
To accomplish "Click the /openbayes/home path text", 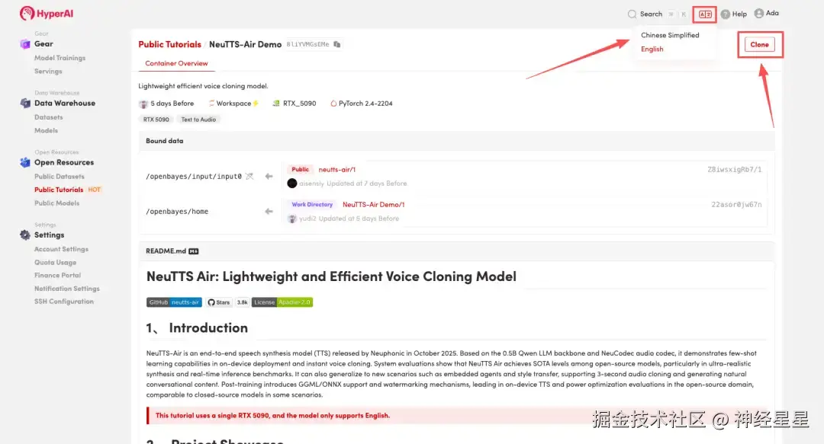I will click(x=177, y=212).
